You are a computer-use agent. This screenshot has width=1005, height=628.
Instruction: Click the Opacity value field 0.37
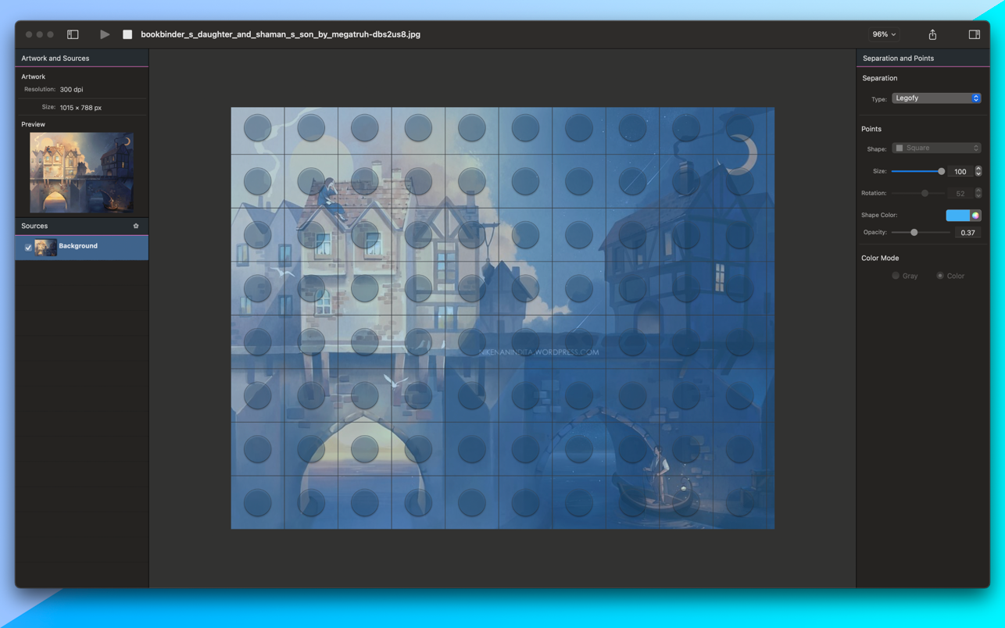[967, 233]
